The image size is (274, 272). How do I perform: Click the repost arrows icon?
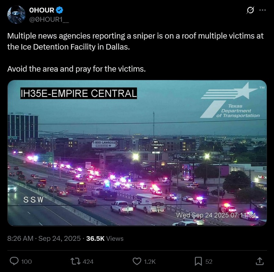[75, 261]
